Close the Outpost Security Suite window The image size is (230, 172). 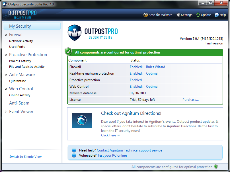tap(221, 3)
